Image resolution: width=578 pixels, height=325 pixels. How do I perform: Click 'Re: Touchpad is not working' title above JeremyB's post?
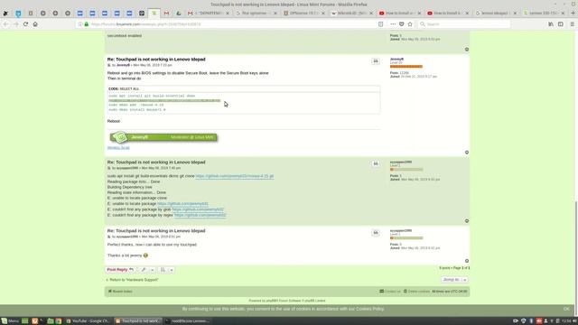point(156,60)
